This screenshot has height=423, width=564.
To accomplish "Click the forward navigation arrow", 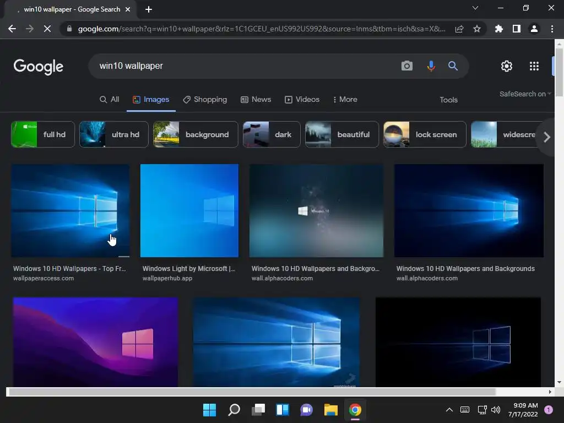I will pyautogui.click(x=30, y=29).
